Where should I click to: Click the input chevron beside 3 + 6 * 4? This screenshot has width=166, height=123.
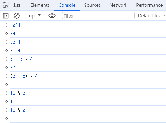click(7, 59)
